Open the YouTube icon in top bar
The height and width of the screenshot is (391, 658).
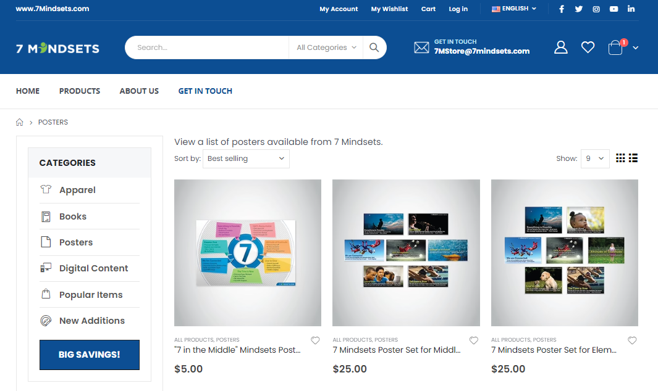pos(614,9)
